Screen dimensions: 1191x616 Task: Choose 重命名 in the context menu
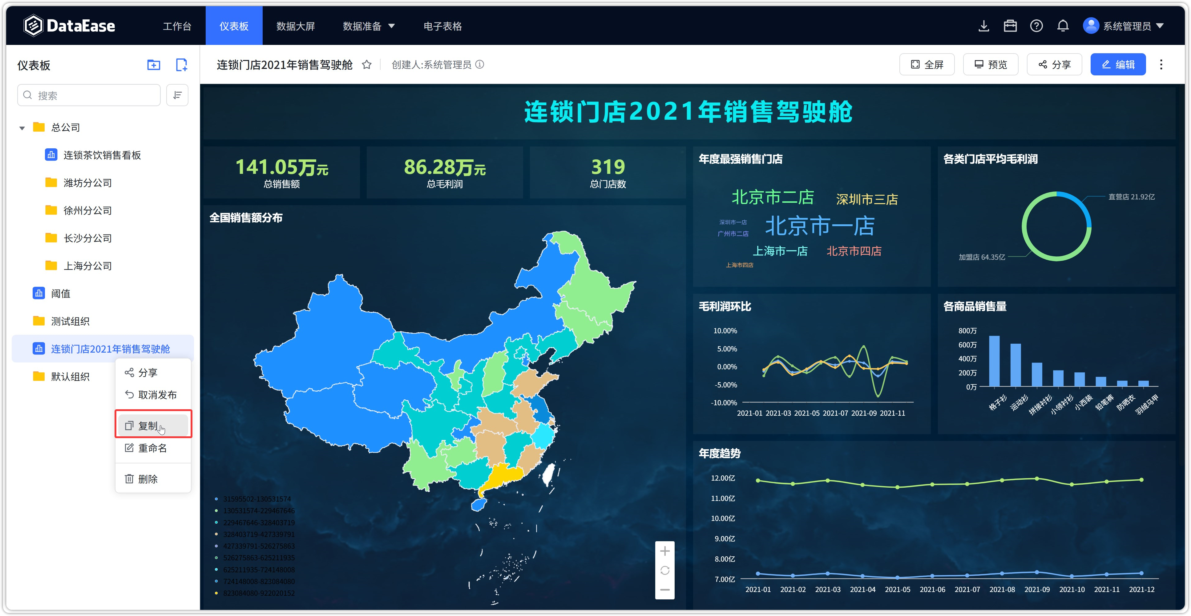click(153, 448)
